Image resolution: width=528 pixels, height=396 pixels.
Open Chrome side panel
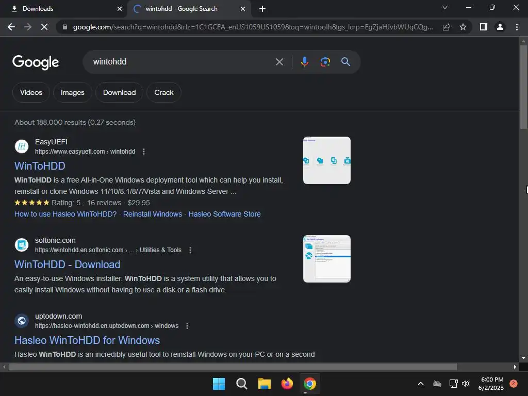(x=484, y=27)
